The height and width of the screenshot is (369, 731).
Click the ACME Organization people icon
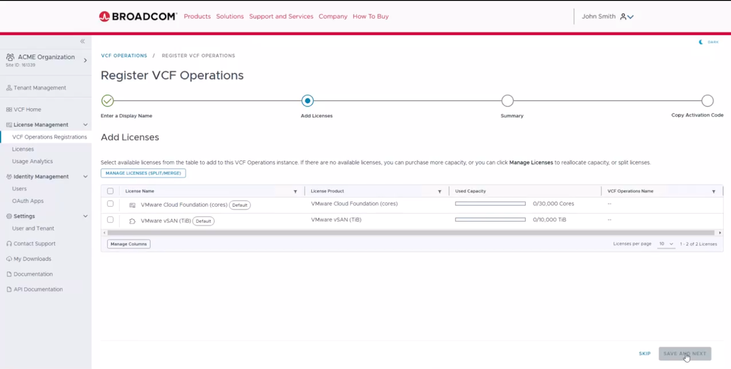coord(10,57)
